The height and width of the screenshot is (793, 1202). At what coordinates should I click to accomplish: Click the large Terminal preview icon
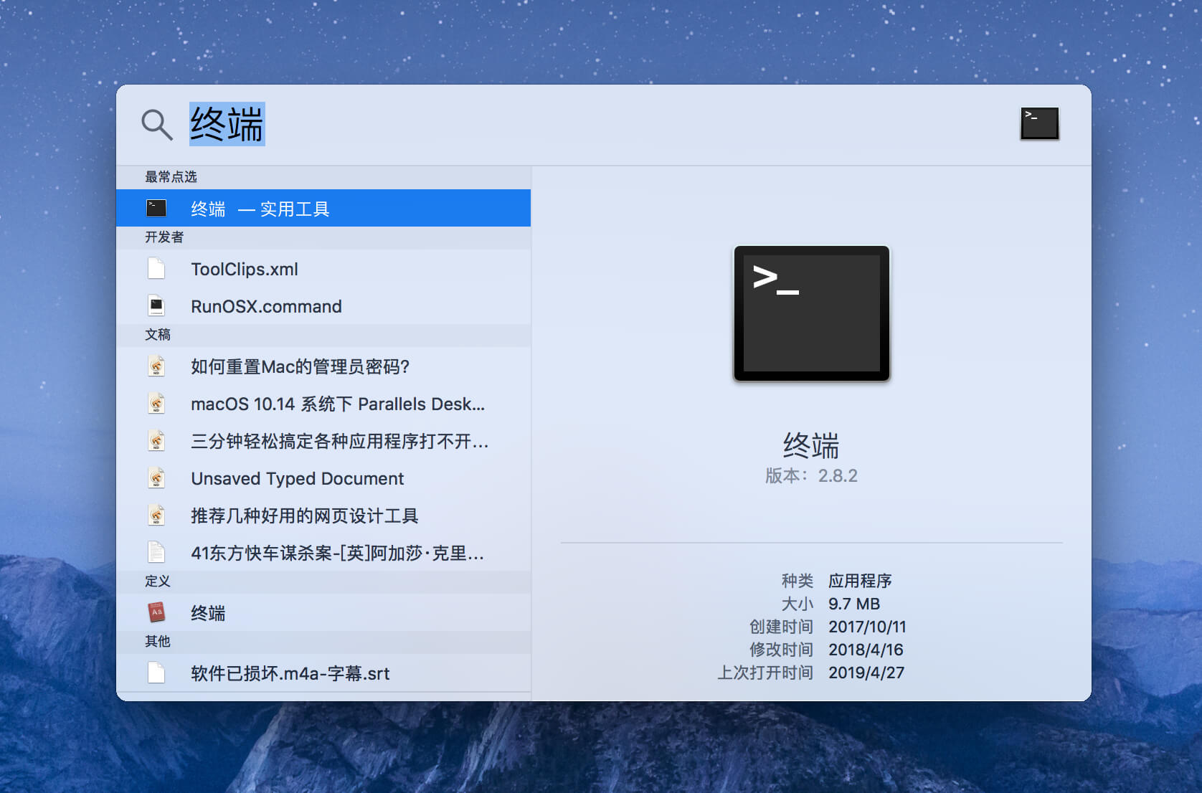811,313
